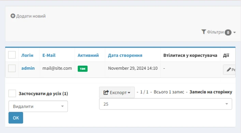The height and width of the screenshot is (133, 241).
Task: Sort by the E-Mail column header
Action: pos(49,55)
